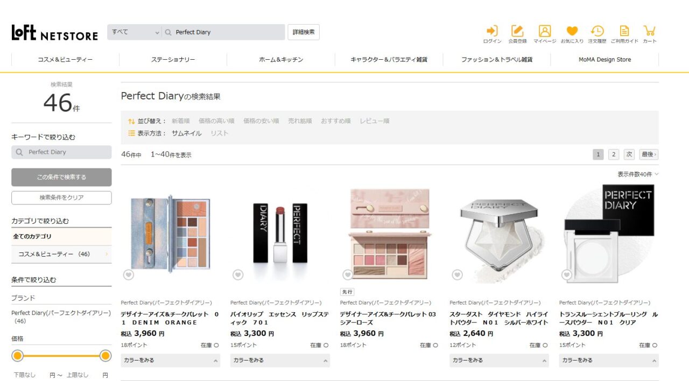This screenshot has width=689, height=381.
Task: Expand カラーをみる for Stardust Diamond highlighter
Action: [499, 361]
